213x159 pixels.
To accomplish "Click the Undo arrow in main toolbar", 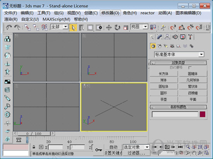I will [x=9, y=27].
